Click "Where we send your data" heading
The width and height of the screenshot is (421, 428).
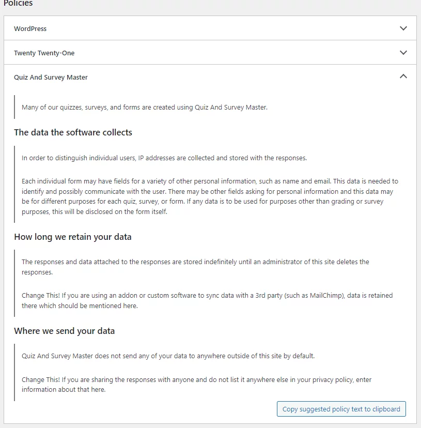pyautogui.click(x=65, y=331)
